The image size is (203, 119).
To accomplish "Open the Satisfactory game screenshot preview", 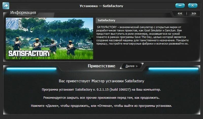I will 49,38.
